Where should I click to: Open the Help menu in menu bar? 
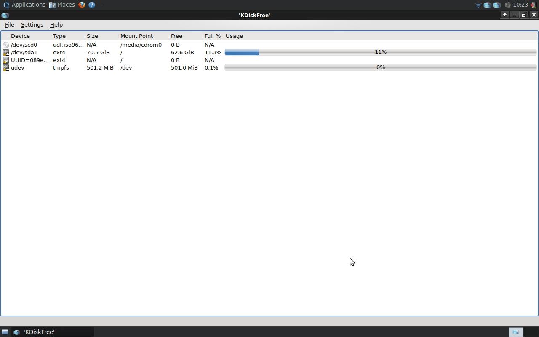pos(56,25)
